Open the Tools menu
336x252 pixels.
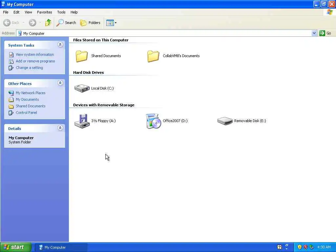(x=61, y=12)
